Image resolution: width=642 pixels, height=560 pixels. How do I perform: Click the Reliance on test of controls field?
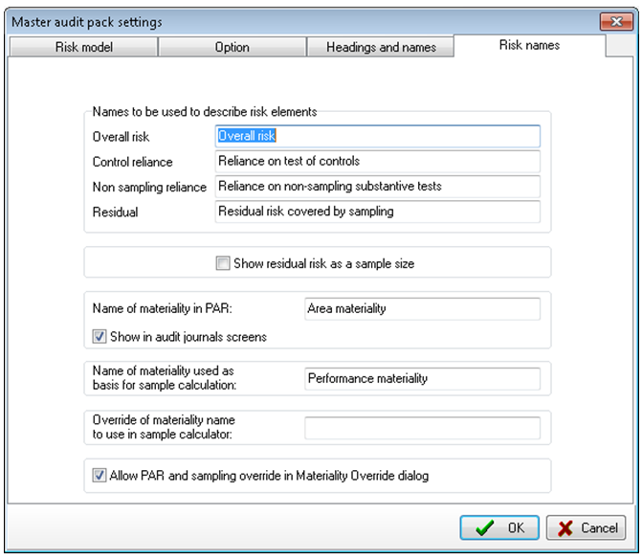[378, 162]
